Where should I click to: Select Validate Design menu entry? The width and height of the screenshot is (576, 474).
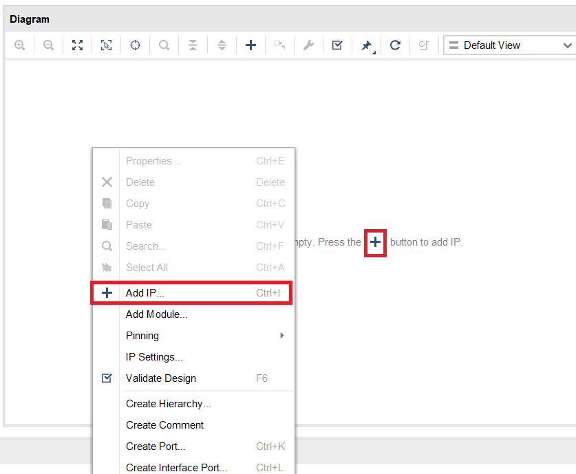point(194,378)
